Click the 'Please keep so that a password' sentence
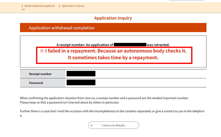 (x=70, y=102)
